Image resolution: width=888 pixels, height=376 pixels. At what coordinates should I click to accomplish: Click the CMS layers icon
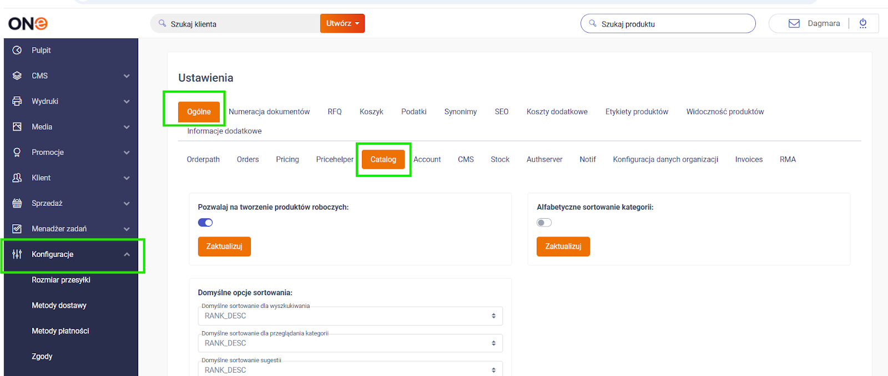tap(17, 76)
